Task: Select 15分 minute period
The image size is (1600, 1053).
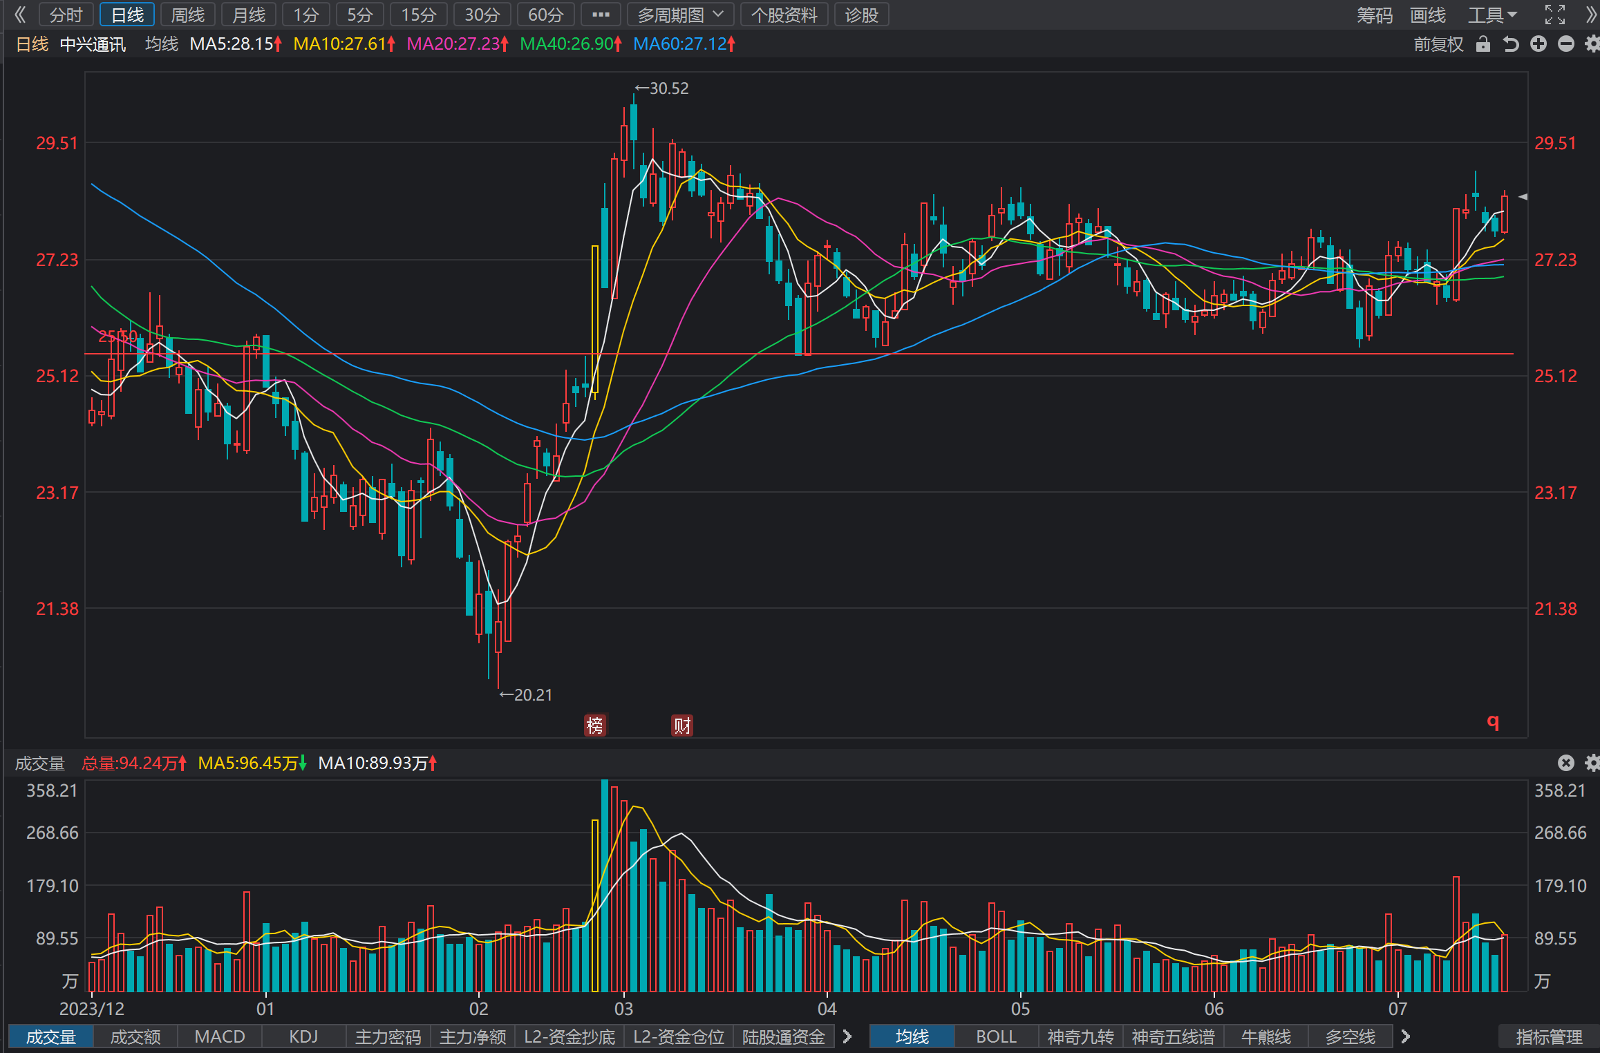Action: tap(419, 15)
